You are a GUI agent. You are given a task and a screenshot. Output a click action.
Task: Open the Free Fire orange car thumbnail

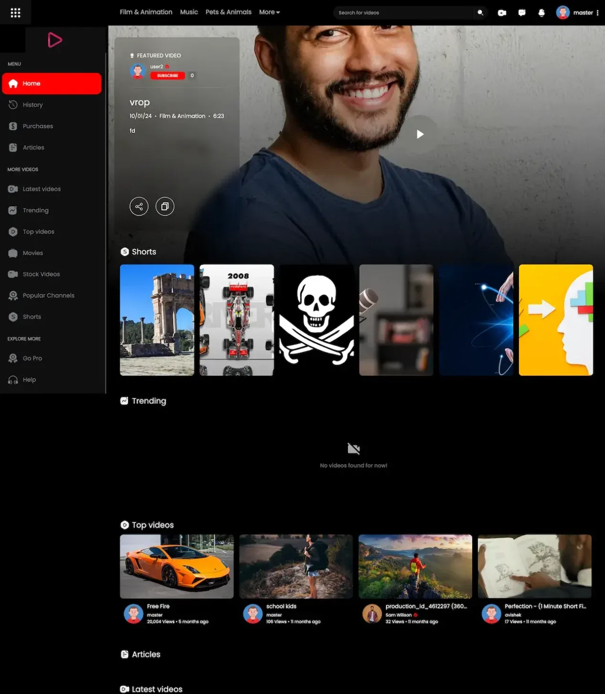tap(177, 566)
